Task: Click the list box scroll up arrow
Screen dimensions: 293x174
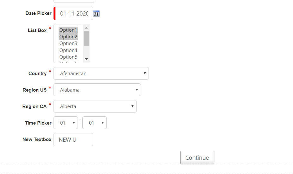Action: tap(86, 28)
